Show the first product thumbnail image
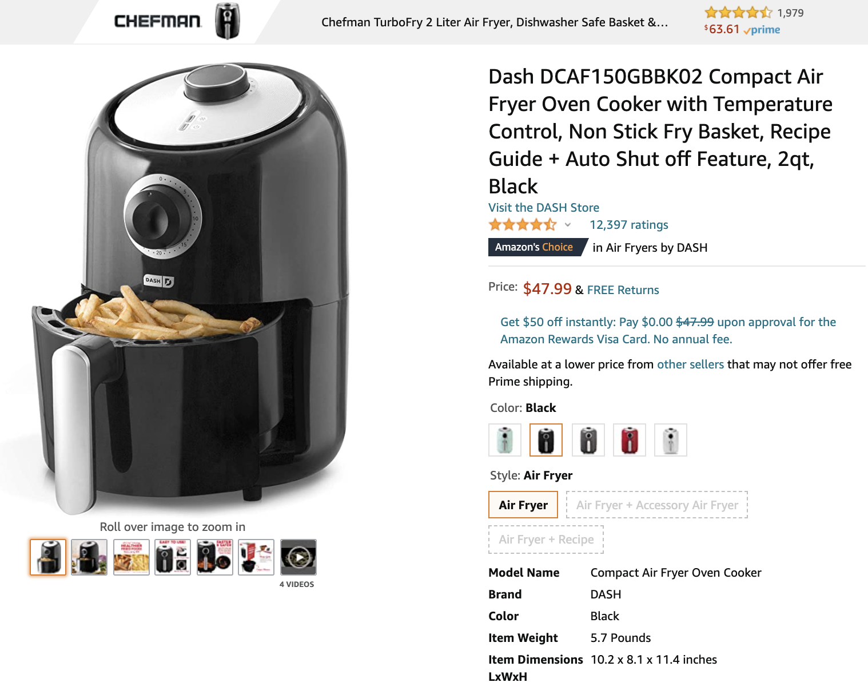The width and height of the screenshot is (868, 690). coord(48,557)
